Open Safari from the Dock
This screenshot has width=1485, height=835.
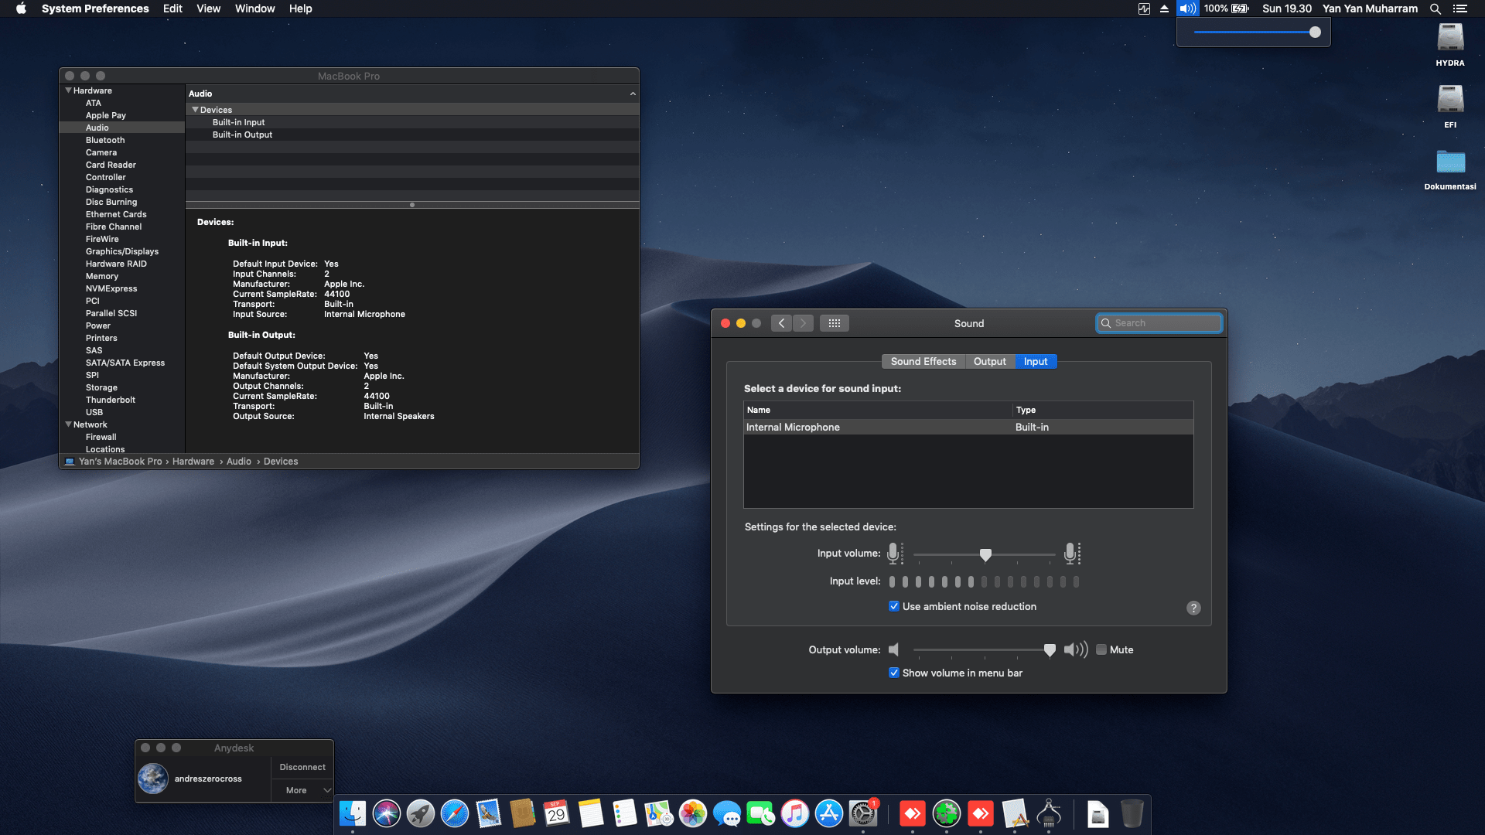point(454,813)
